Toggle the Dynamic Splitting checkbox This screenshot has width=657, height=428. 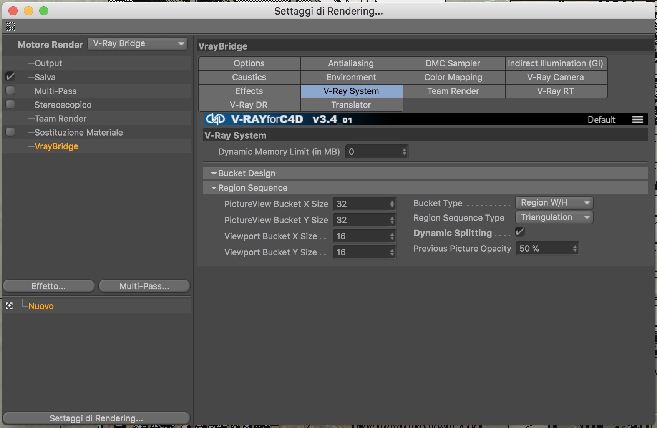520,232
